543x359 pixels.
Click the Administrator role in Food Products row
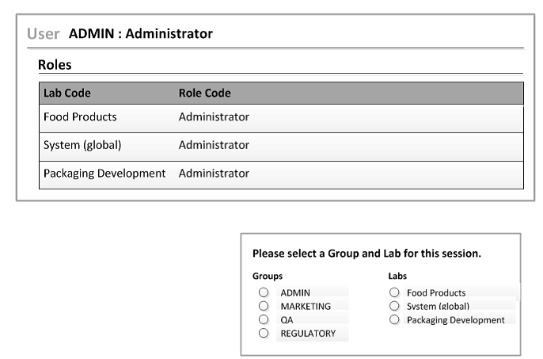(214, 117)
